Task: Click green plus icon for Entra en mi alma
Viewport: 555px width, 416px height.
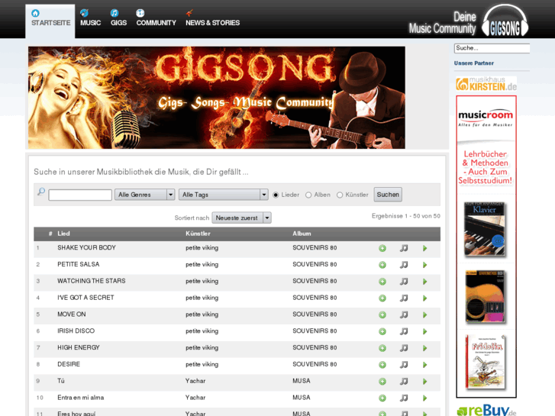Action: tap(382, 398)
